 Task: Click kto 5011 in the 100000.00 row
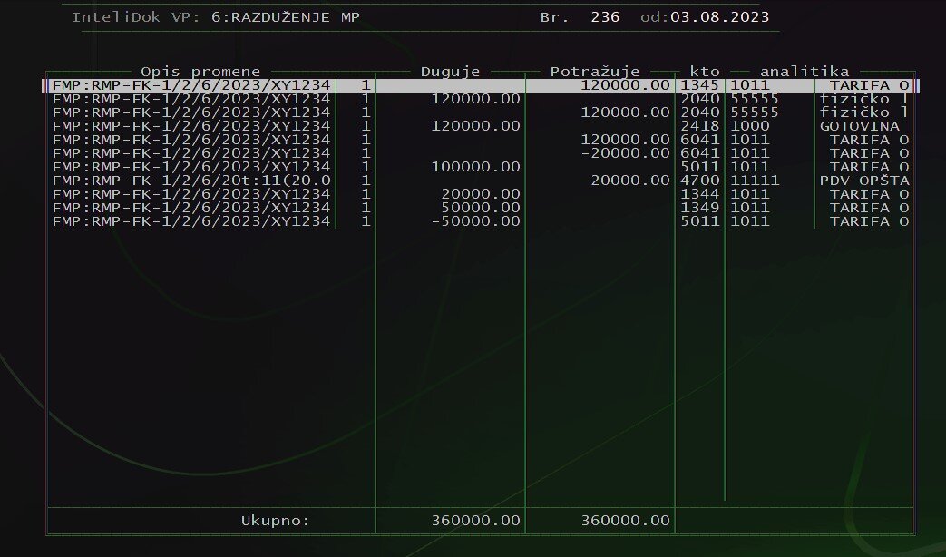[700, 167]
